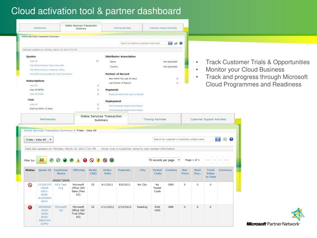317x238 pixels.
Task: Open the Membership tab in the lower panel
Action: pos(48,119)
